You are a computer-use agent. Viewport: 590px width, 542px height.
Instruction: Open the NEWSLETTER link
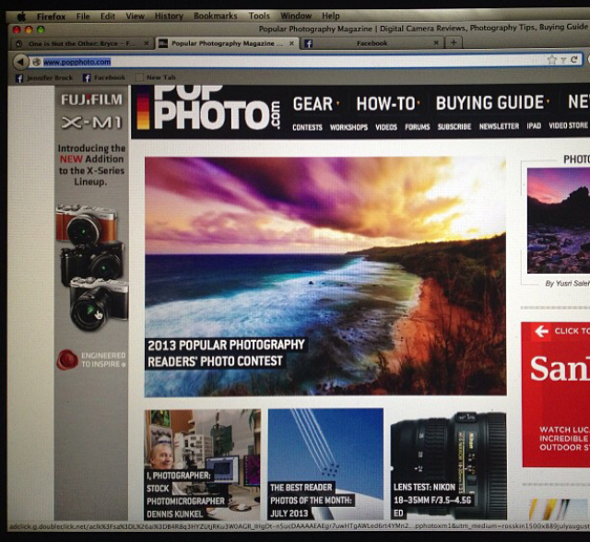[x=499, y=126]
